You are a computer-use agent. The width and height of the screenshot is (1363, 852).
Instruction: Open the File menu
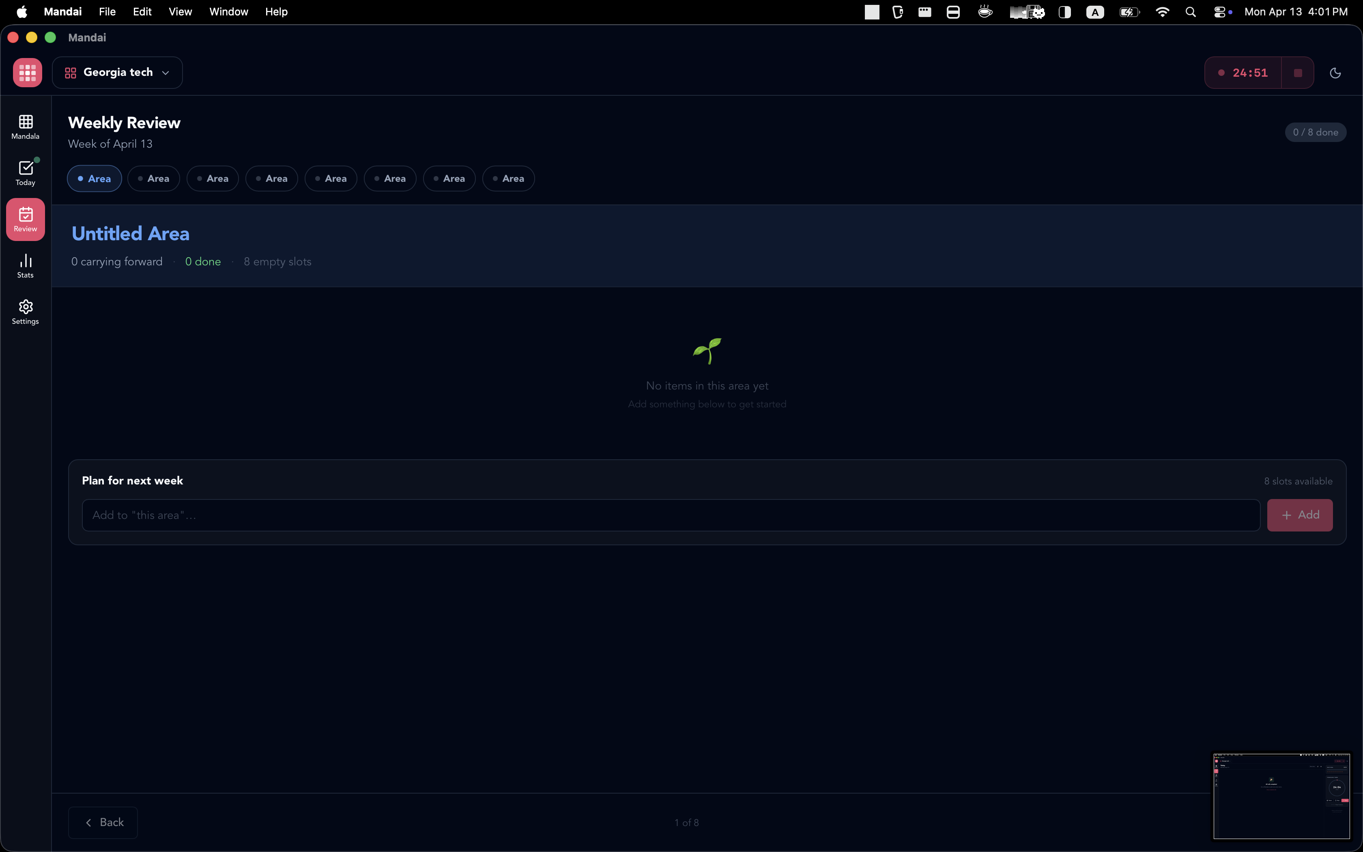click(x=107, y=11)
